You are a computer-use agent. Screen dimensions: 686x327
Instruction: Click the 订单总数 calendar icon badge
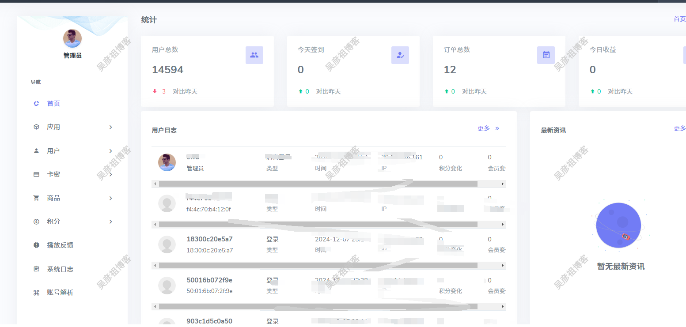click(546, 55)
